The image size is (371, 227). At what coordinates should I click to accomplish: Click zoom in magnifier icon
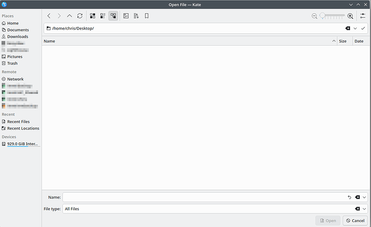(x=351, y=16)
